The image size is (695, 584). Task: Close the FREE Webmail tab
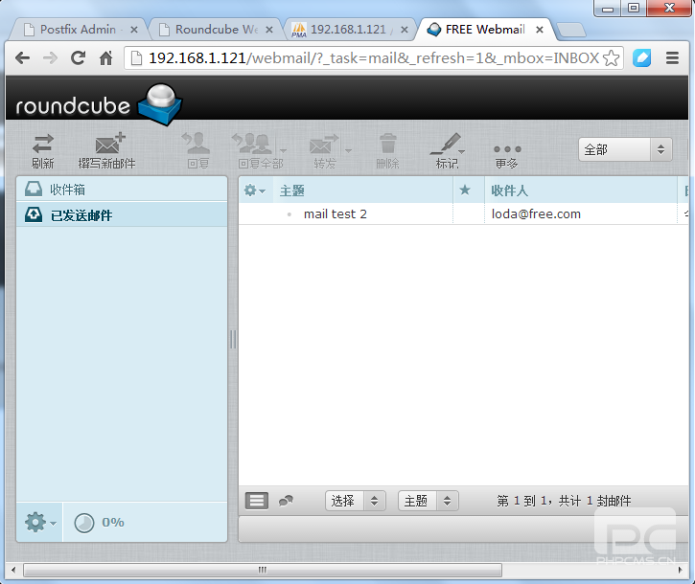click(540, 30)
